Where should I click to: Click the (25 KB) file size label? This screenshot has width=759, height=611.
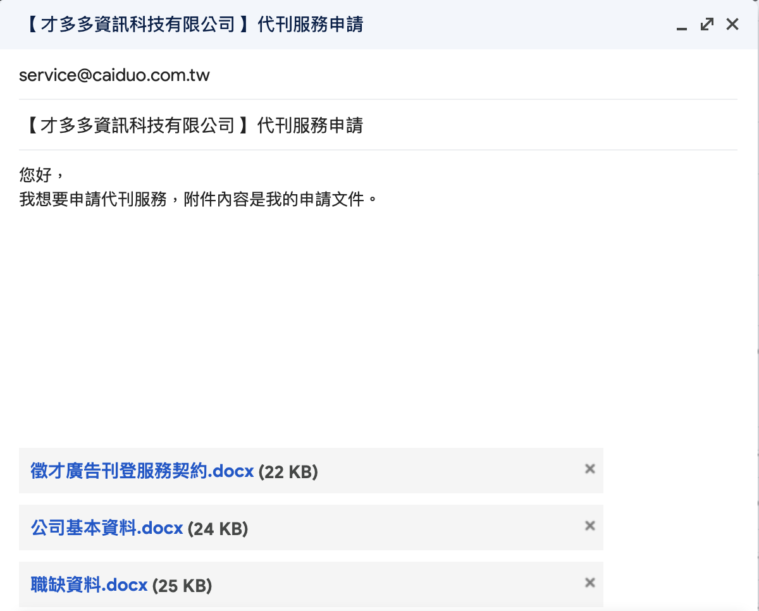[182, 586]
